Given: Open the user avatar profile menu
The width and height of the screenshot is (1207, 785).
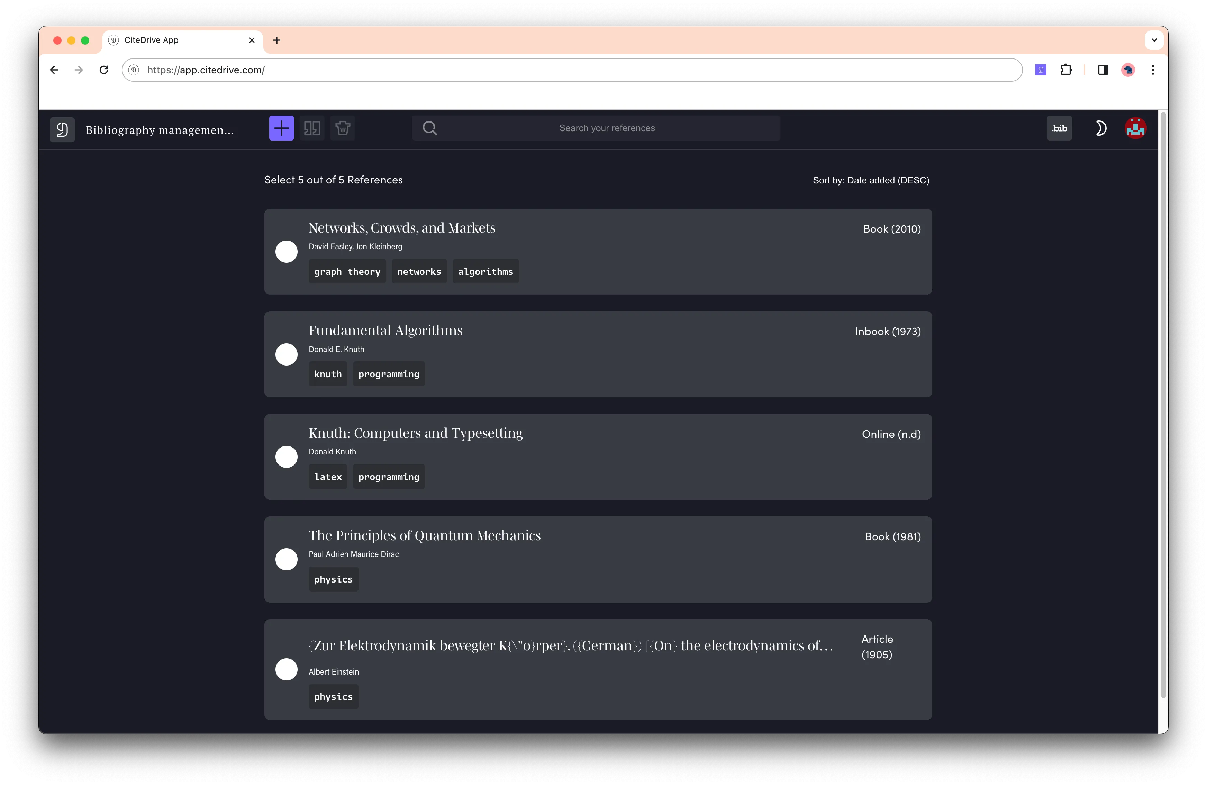Looking at the screenshot, I should tap(1135, 128).
